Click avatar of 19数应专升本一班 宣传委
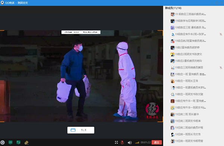Image resolution: width=224 pixels, height=146 pixels. point(172,101)
